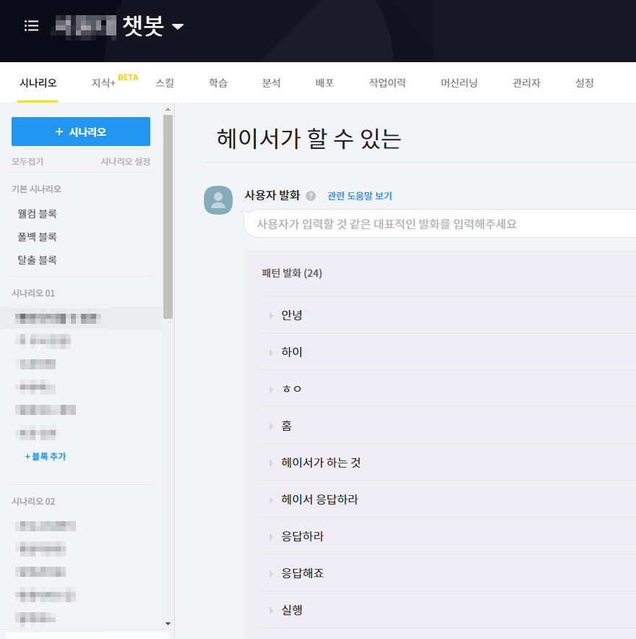Open the chatbot name dropdown arrow
This screenshot has height=639, width=636.
tap(178, 27)
